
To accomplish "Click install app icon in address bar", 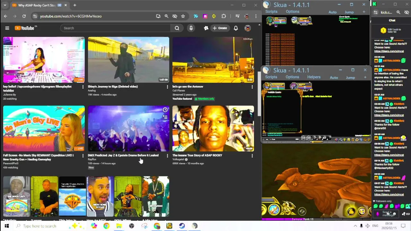I will [x=158, y=16].
